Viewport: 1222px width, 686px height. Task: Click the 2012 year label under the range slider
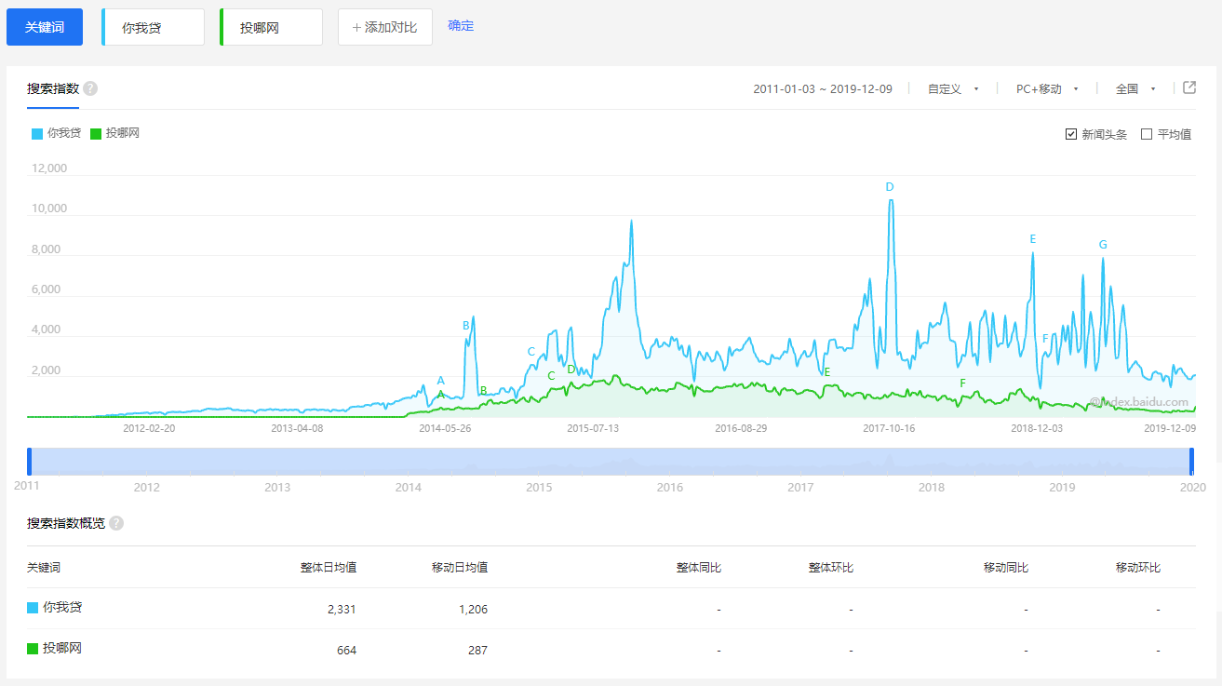146,487
